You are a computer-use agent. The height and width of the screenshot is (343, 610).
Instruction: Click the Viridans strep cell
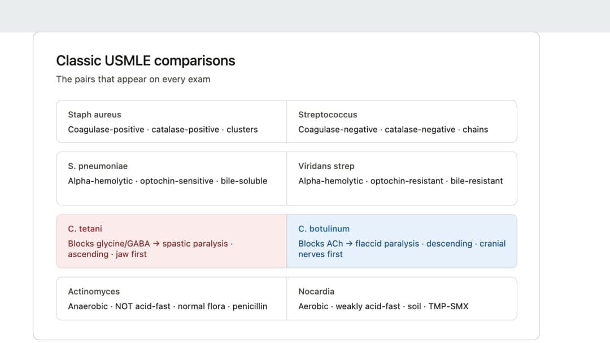pos(402,178)
